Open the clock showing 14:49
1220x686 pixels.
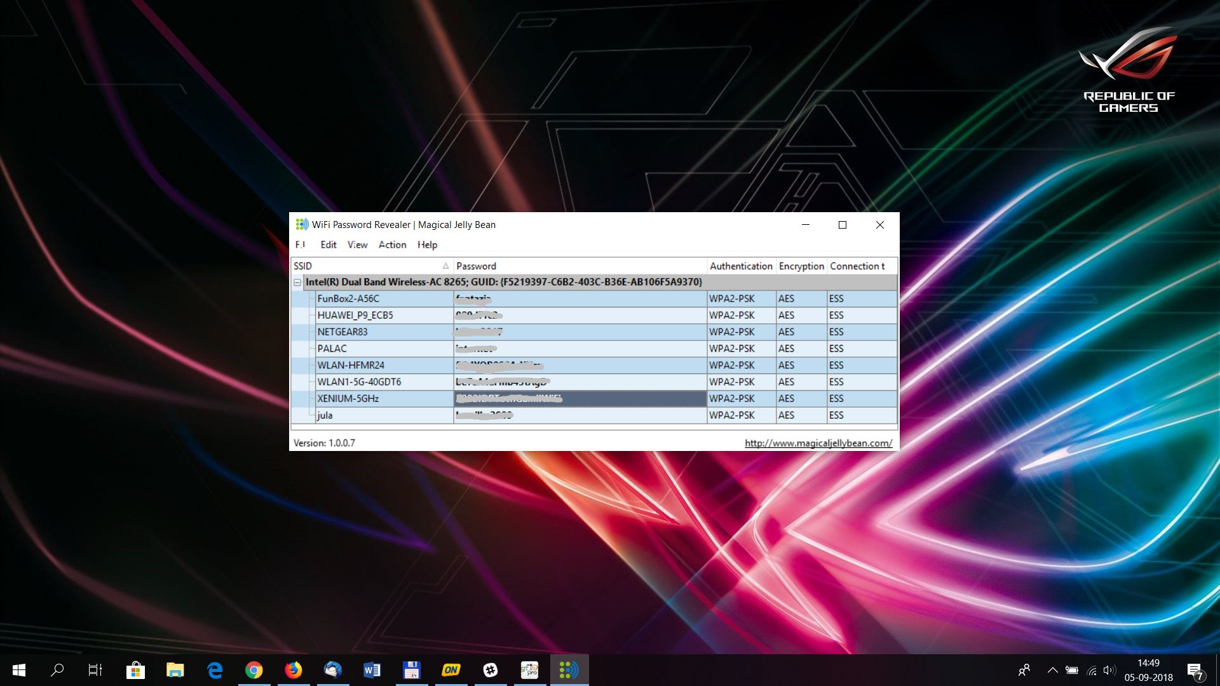click(x=1148, y=670)
